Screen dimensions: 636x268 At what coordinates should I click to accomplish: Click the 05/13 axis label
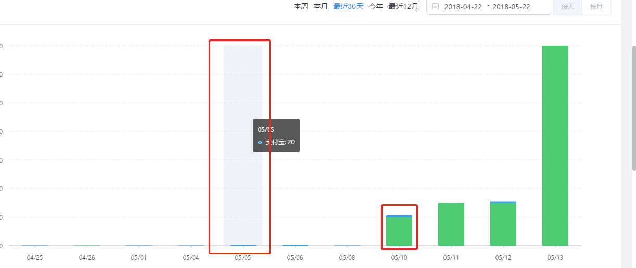click(x=555, y=257)
